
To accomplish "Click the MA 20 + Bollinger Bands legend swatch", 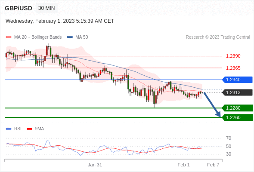I will pos(9,37).
